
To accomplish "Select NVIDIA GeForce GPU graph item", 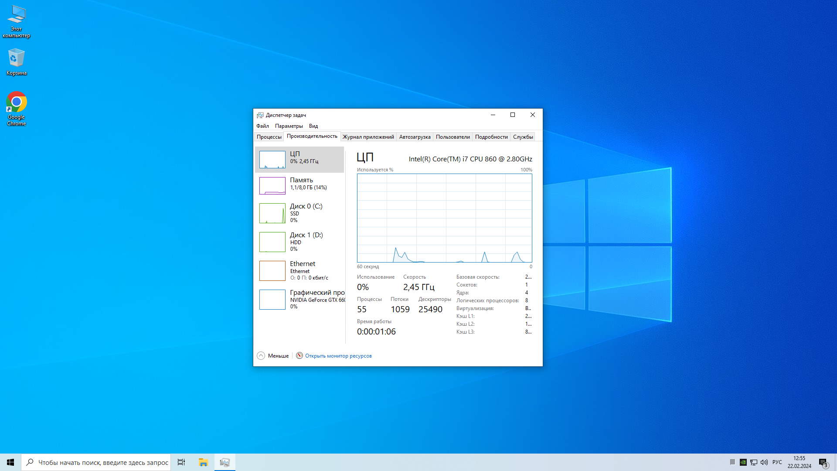I will coord(272,300).
